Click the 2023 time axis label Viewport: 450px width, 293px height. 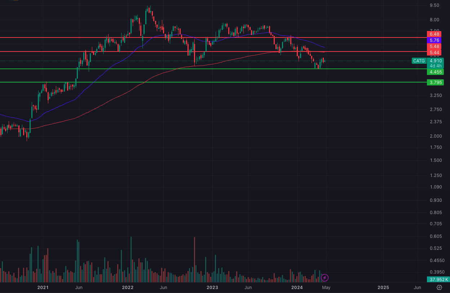[212, 287]
